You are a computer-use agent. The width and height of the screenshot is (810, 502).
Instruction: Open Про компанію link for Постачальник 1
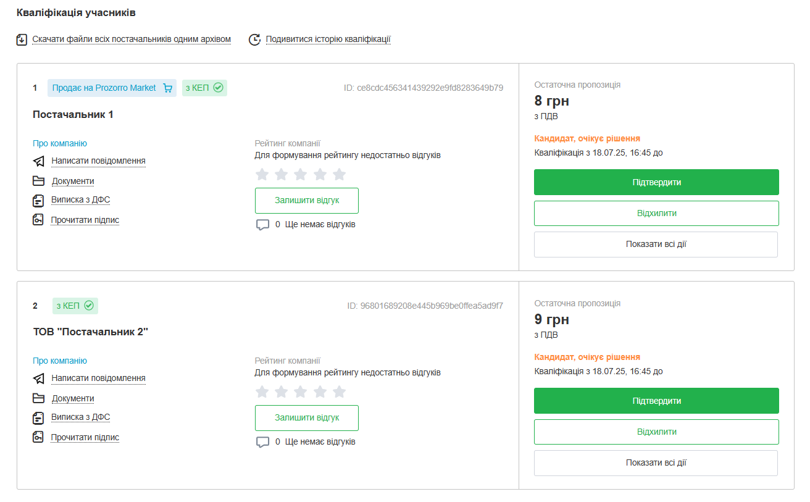pos(60,143)
